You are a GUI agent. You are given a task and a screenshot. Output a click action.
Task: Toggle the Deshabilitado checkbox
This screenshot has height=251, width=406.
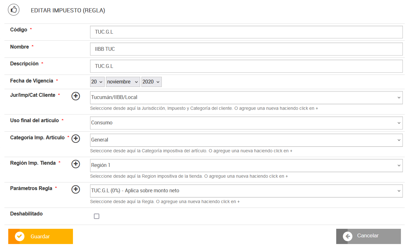pos(97,216)
